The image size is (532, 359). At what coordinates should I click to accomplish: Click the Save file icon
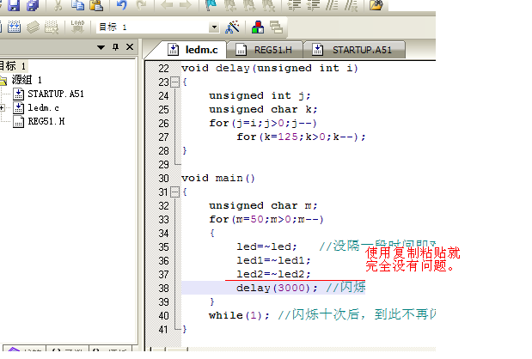click(x=13, y=5)
